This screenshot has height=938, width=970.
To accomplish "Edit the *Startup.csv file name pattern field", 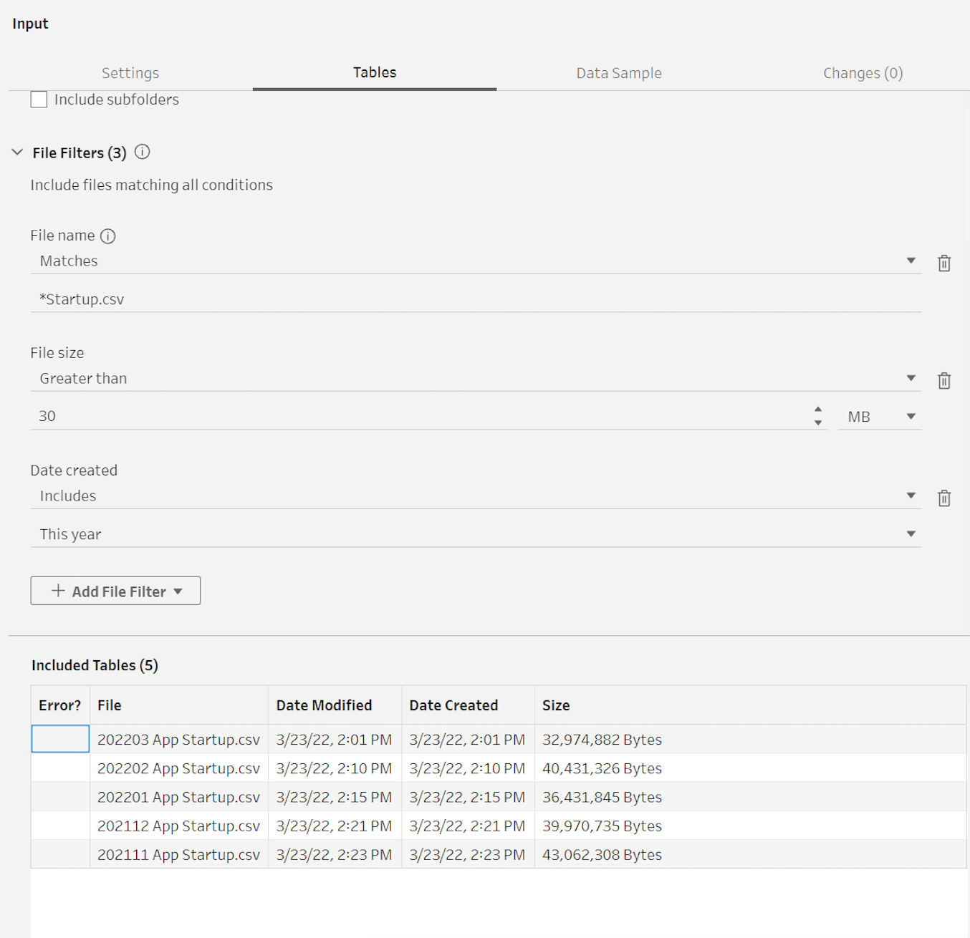I will pyautogui.click(x=476, y=299).
